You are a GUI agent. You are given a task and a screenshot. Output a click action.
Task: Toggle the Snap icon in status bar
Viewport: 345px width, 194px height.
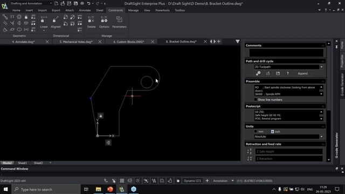(x=114, y=181)
